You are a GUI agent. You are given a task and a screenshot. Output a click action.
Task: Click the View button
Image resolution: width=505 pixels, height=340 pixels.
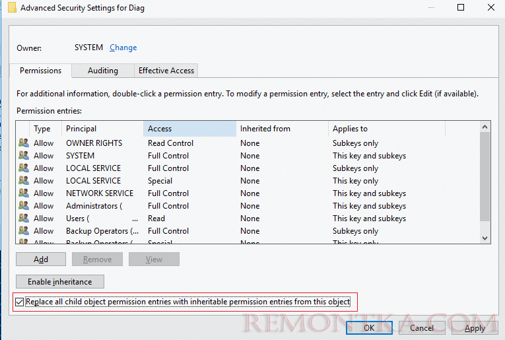pos(154,259)
